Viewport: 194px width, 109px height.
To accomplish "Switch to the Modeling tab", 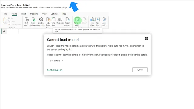I will point(34,14).
